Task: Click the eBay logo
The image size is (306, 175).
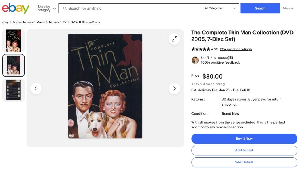Action: click(16, 8)
